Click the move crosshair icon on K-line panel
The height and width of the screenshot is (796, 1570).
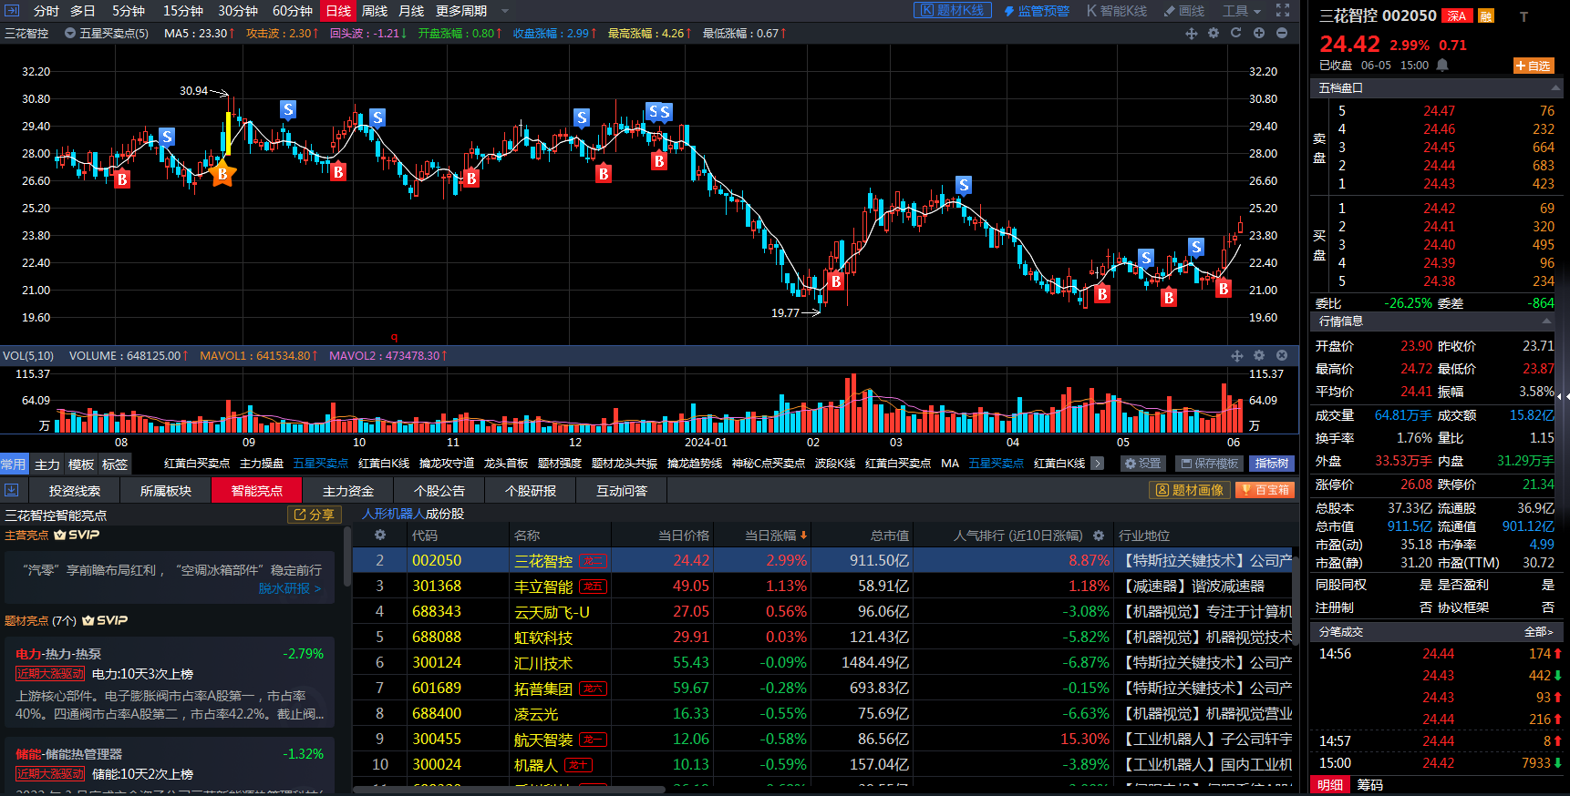coord(1191,33)
